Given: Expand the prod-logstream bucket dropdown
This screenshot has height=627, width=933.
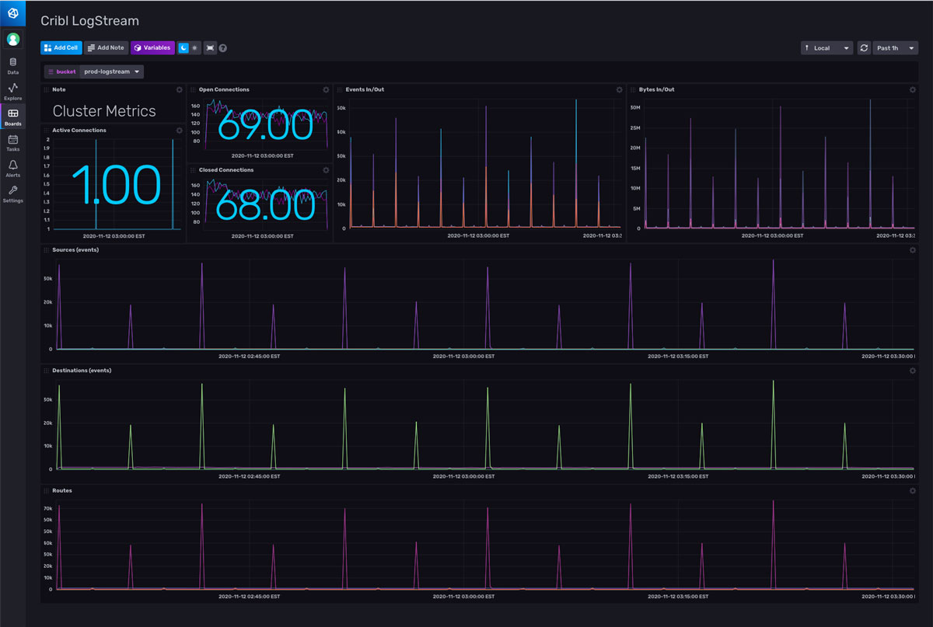Looking at the screenshot, I should tap(113, 71).
